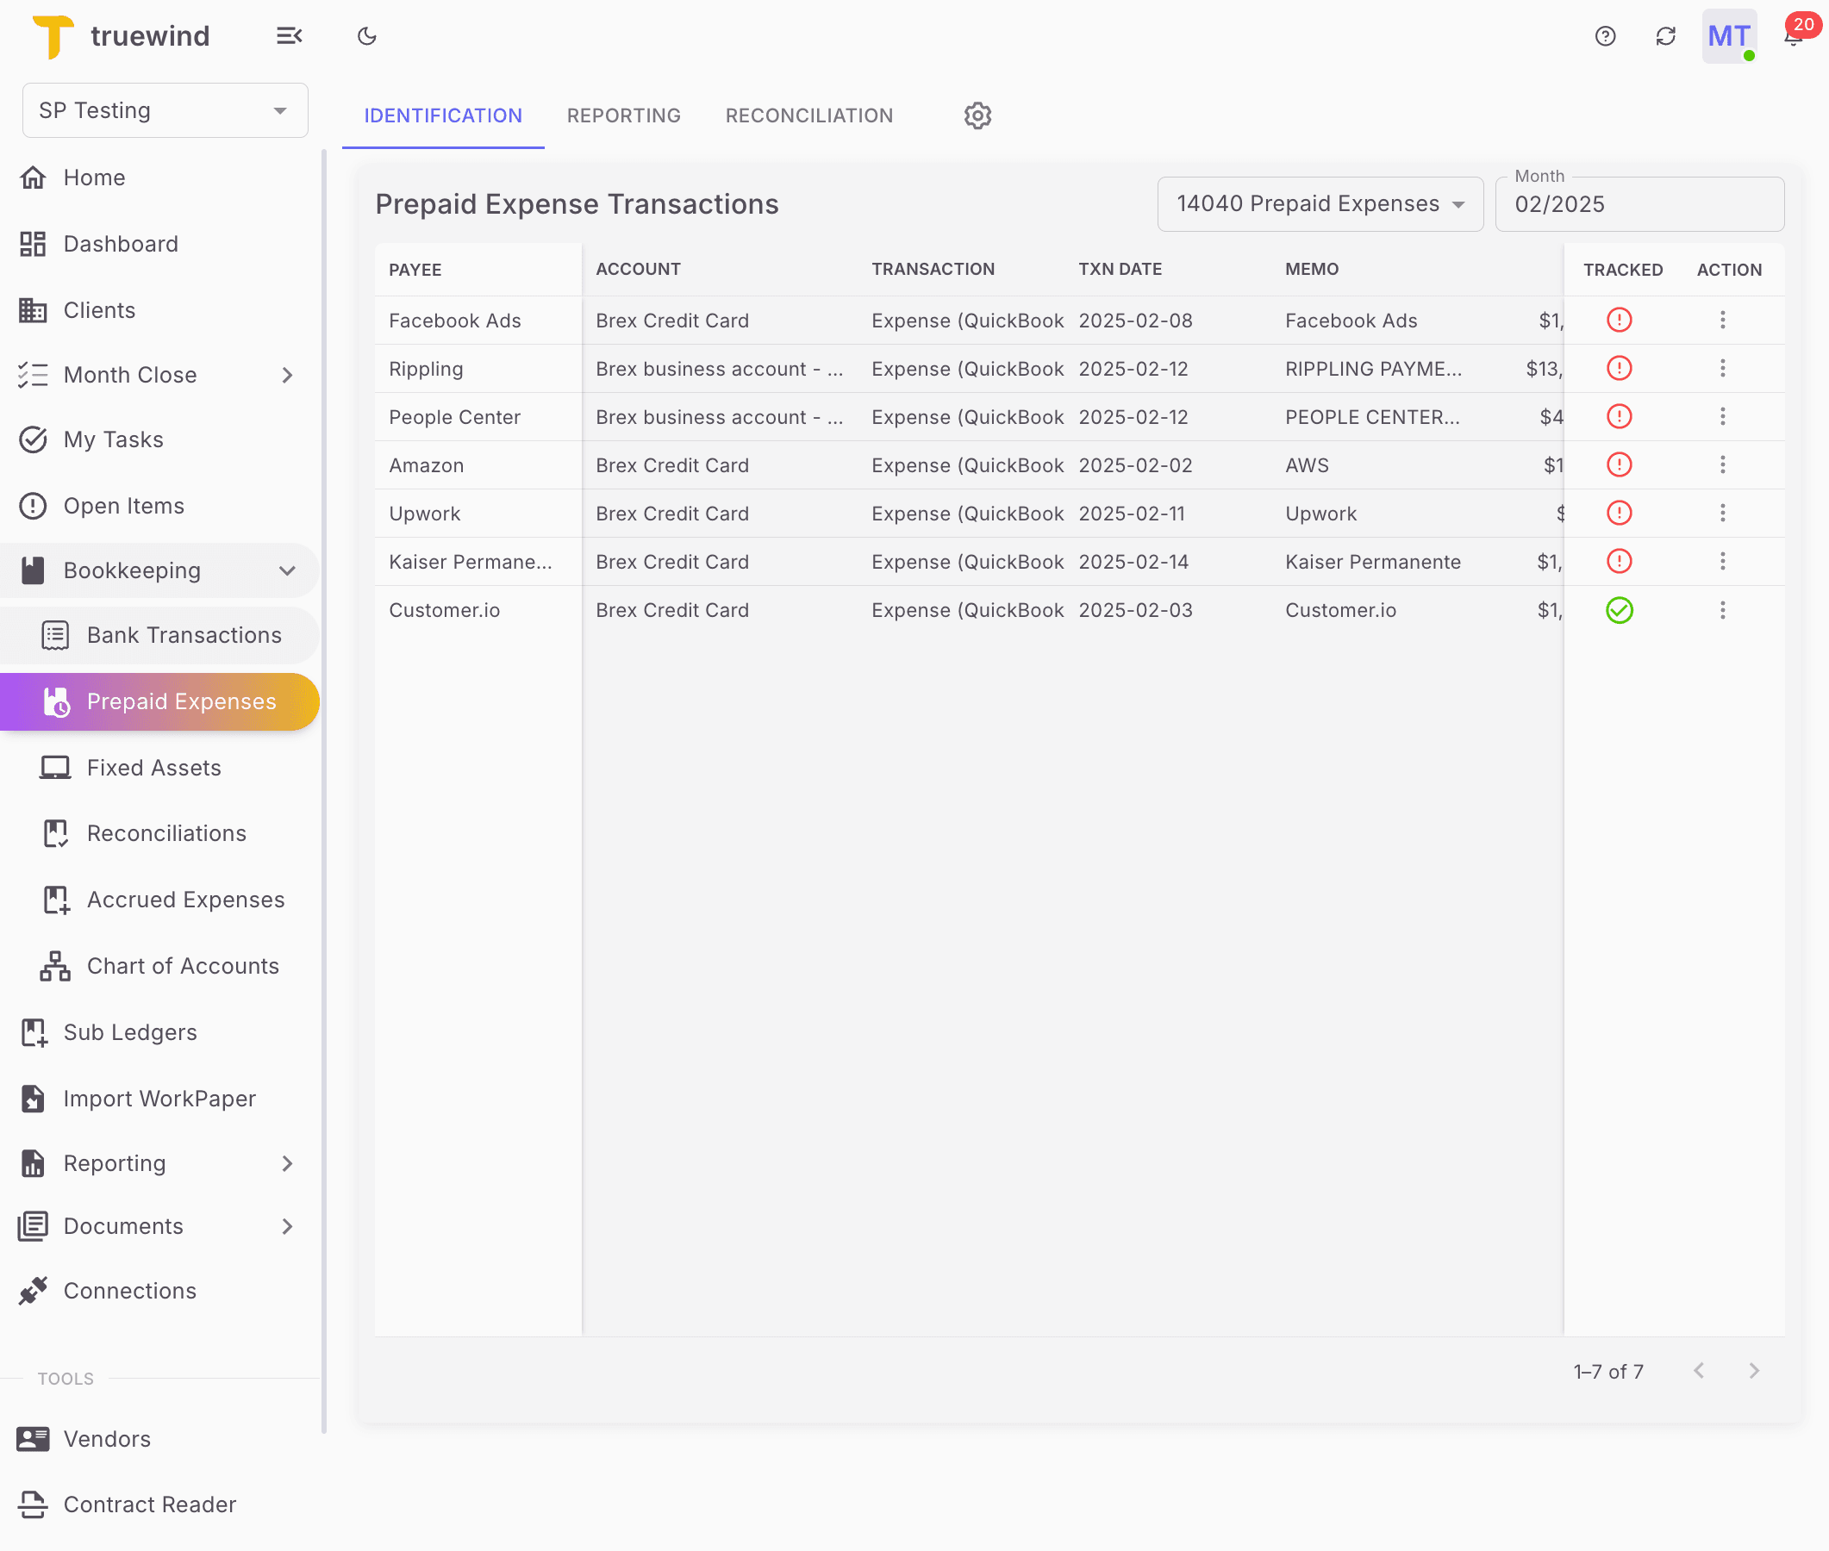Open the action menu for Facebook Ads row
Image resolution: width=1829 pixels, height=1551 pixels.
click(1723, 320)
